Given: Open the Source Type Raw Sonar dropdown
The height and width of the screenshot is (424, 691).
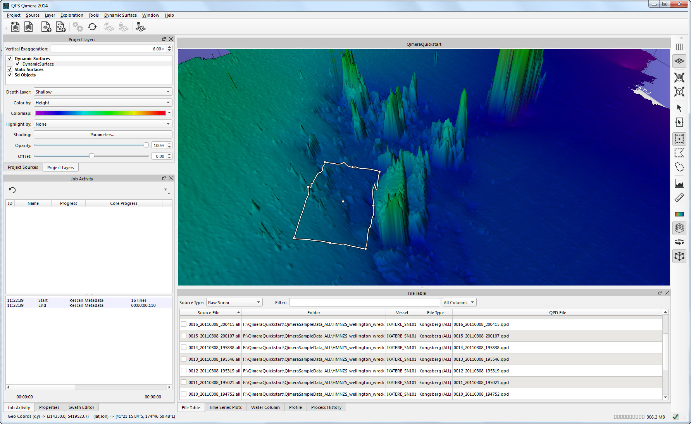Looking at the screenshot, I should pyautogui.click(x=234, y=303).
